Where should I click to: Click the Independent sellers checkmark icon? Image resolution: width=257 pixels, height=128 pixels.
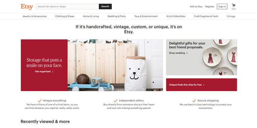click(115, 101)
